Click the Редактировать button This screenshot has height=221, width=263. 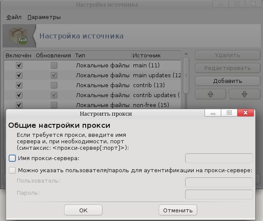click(x=228, y=68)
